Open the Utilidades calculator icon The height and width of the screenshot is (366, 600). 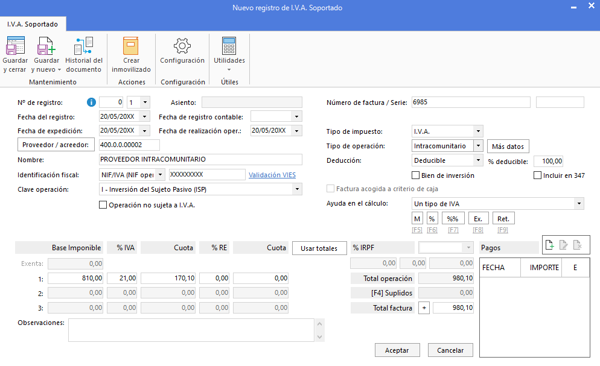click(x=229, y=46)
